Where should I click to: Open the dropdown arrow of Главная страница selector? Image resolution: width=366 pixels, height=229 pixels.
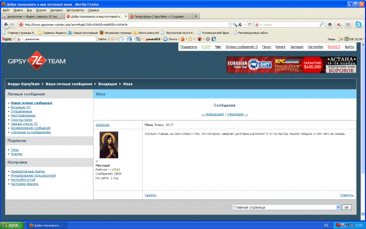[x=338, y=207]
